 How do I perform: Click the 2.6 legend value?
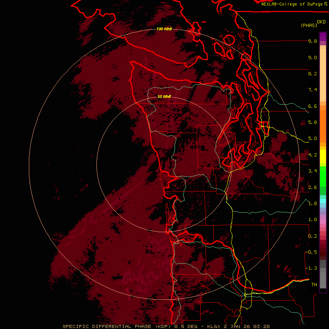[x=313, y=187]
